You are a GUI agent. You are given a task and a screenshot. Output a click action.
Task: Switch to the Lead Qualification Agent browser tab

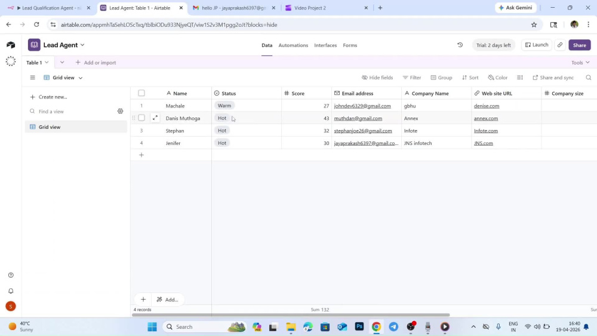49,8
